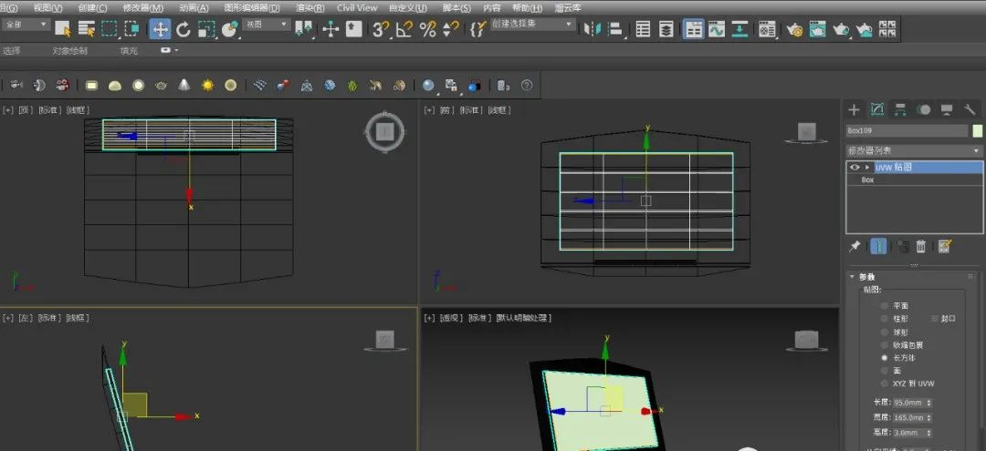This screenshot has height=451, width=986.
Task: Open Render Setup teapot gear icon
Action: tap(794, 29)
